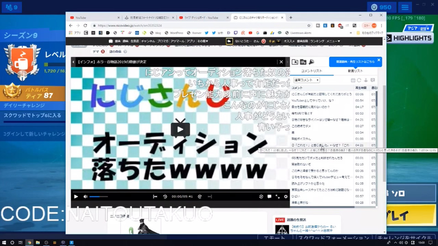Click the large center play button on video

(180, 129)
